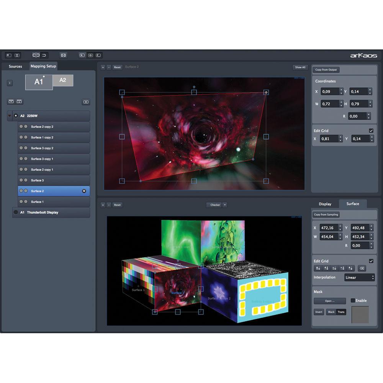Image resolution: width=383 pixels, height=383 pixels.
Task: Open fullscreen output via the toolbar icon
Action: pos(63,55)
